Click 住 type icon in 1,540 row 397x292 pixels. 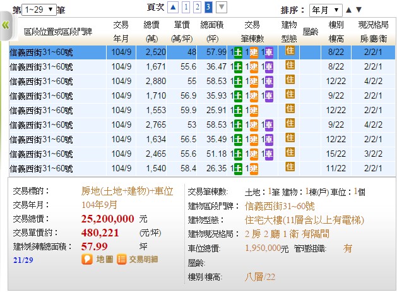(x=290, y=166)
